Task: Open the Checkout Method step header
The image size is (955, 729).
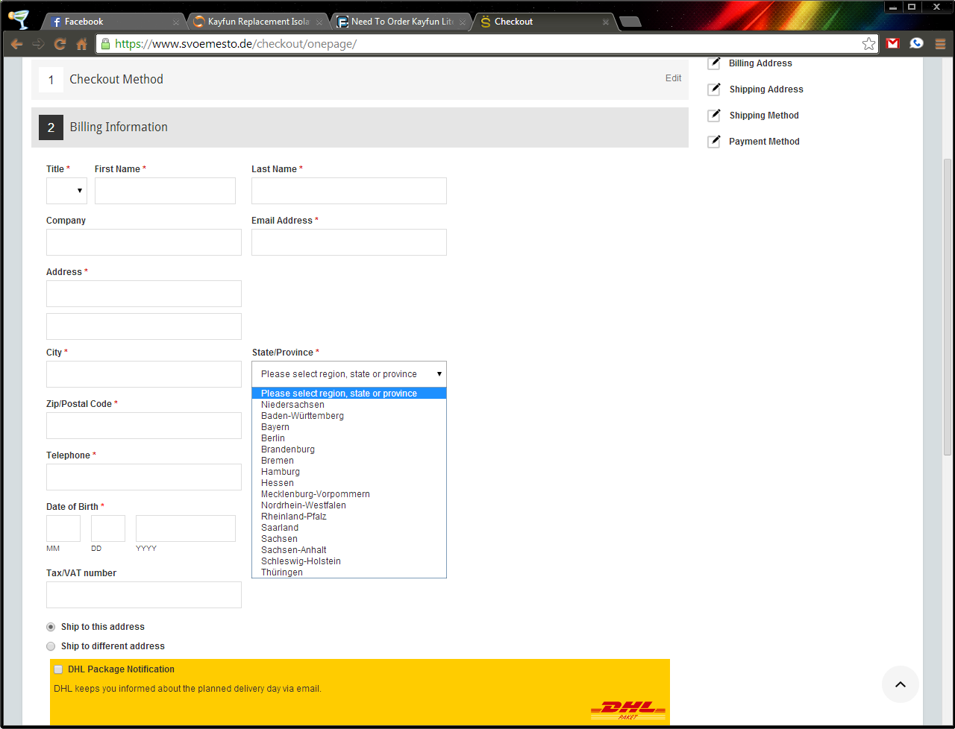Action: click(360, 79)
